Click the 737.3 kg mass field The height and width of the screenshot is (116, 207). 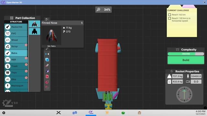[x=178, y=76]
